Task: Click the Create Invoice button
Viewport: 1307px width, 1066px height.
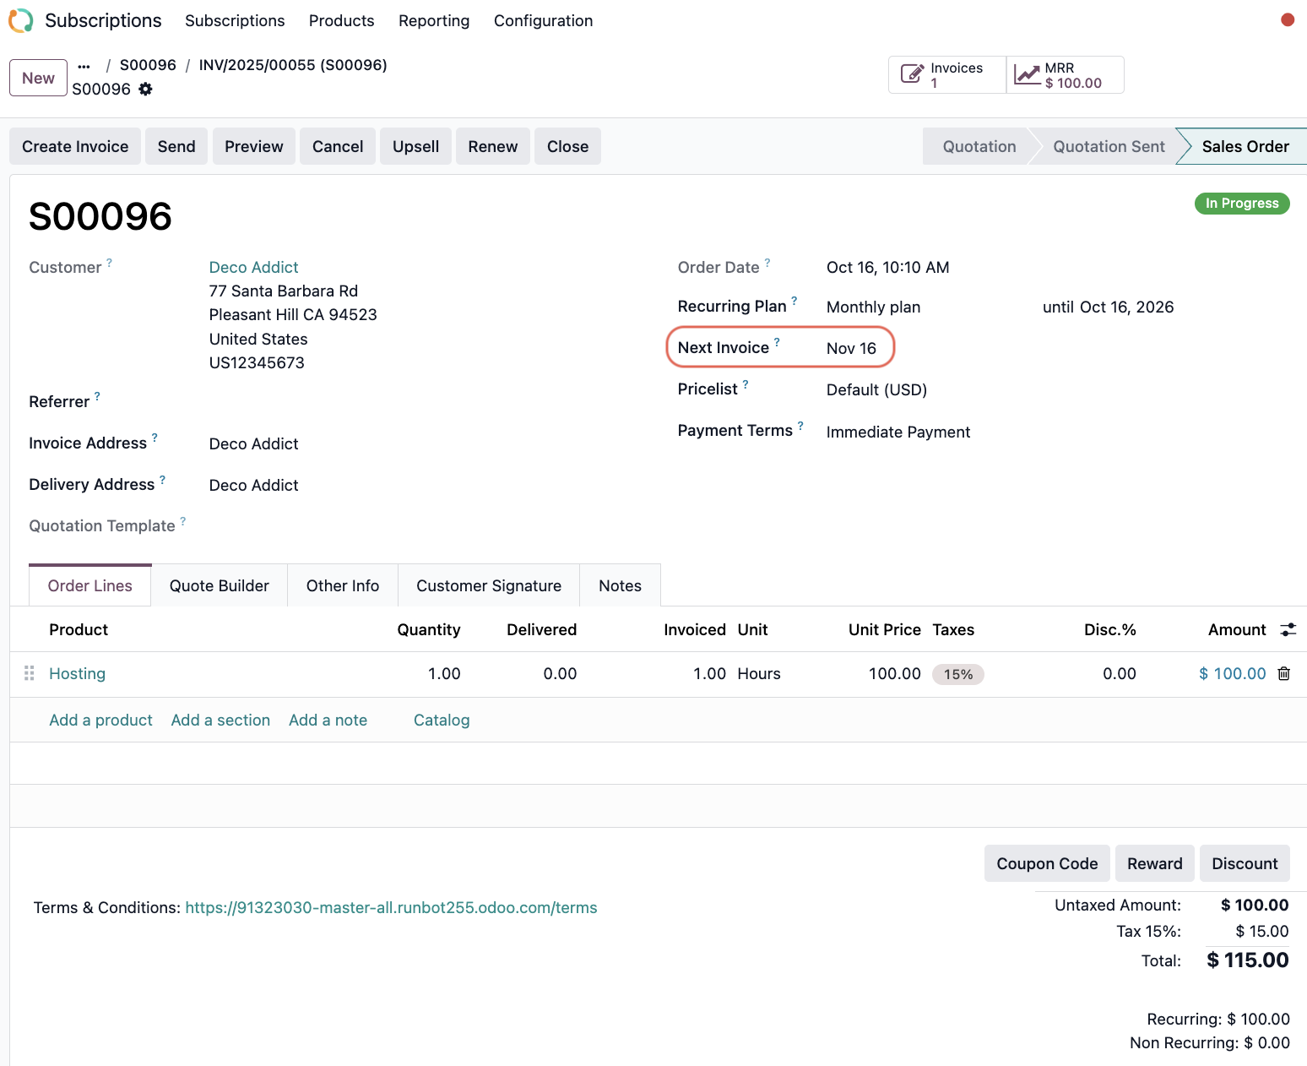Action: 75,147
